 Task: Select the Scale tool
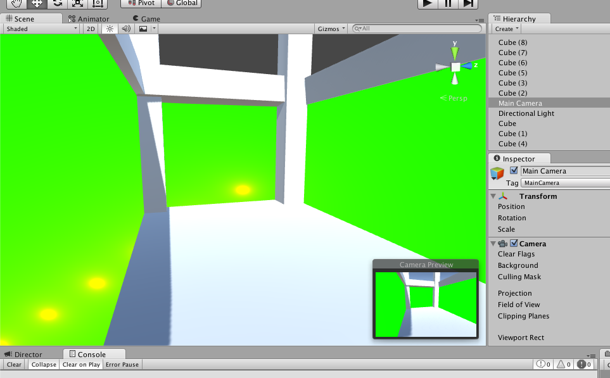pyautogui.click(x=77, y=4)
